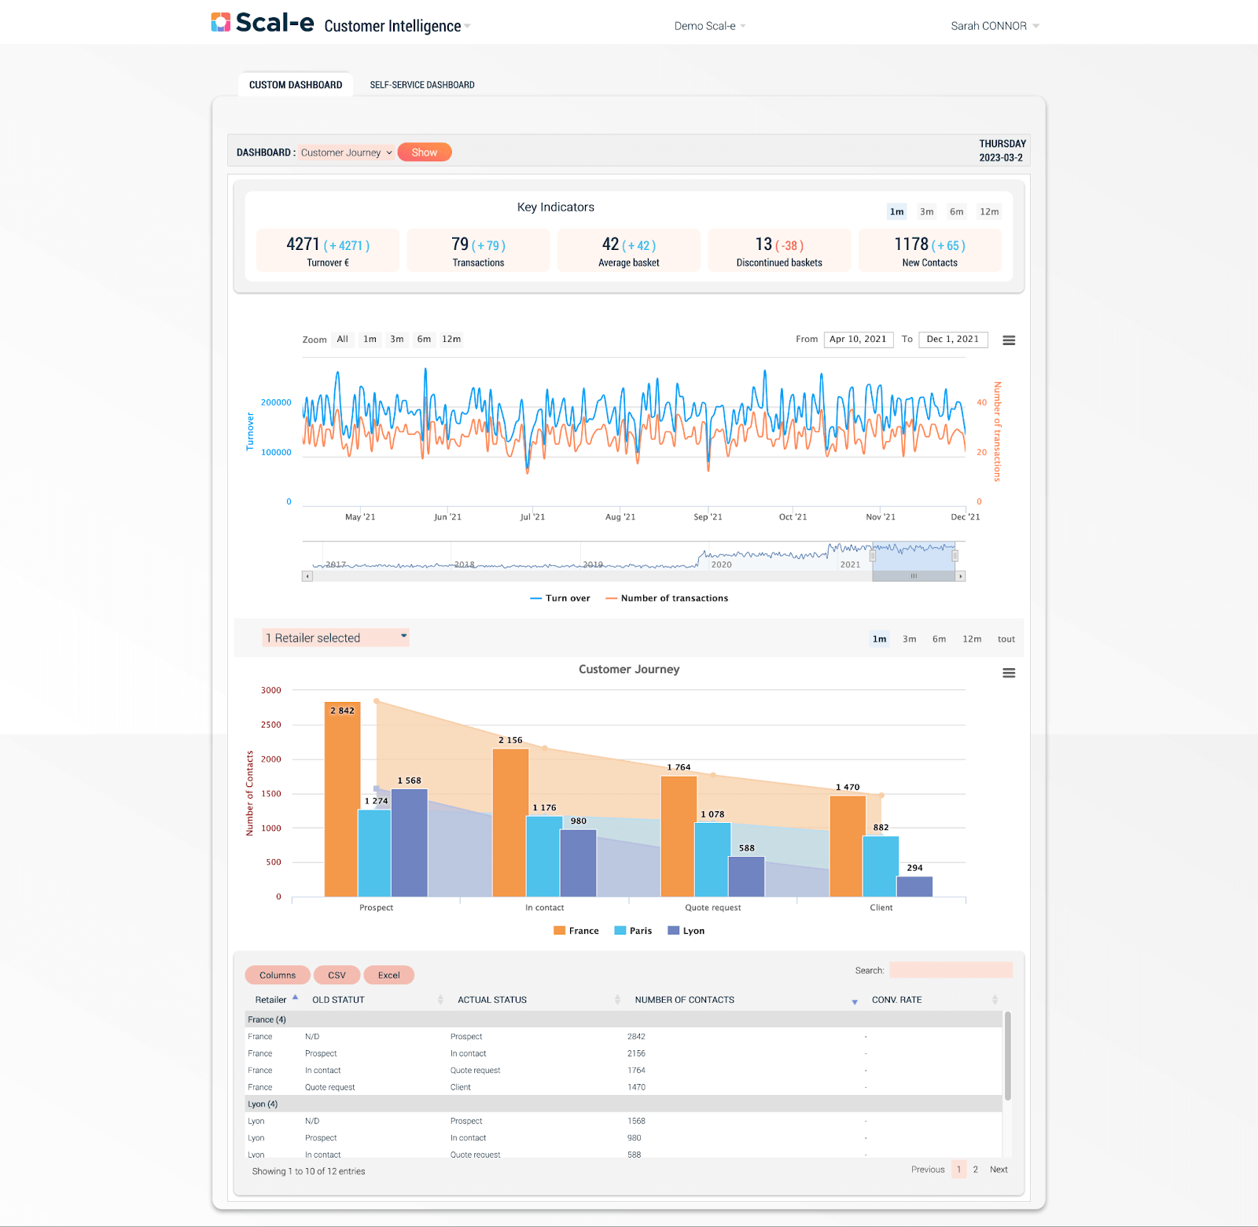The image size is (1258, 1227).
Task: Export table to Excel
Action: (388, 975)
